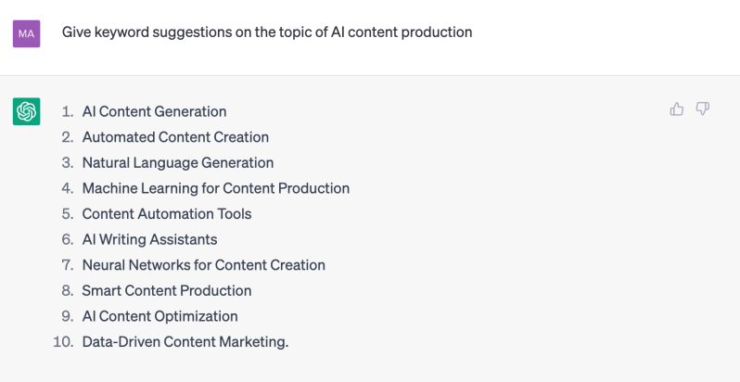
Task: Click the purple MA user avatar
Action: coord(26,33)
